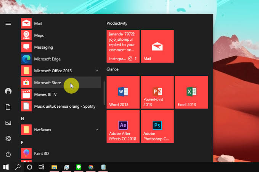Open the PowerPoint 2013 tile
Viewport: 259px width, 172px height.
point(157,92)
